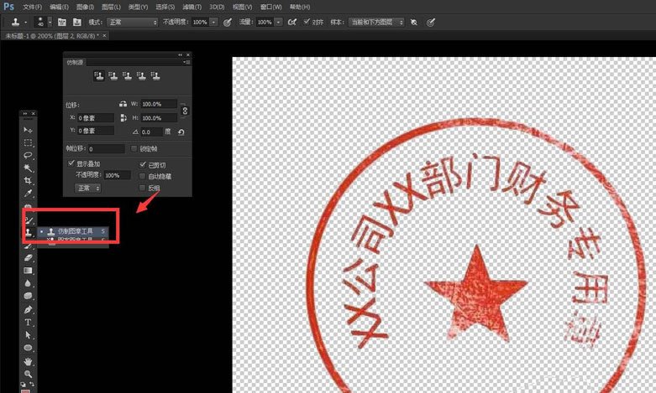Choose the Horizontal Type tool
Image resolution: width=656 pixels, height=393 pixels.
(28, 322)
